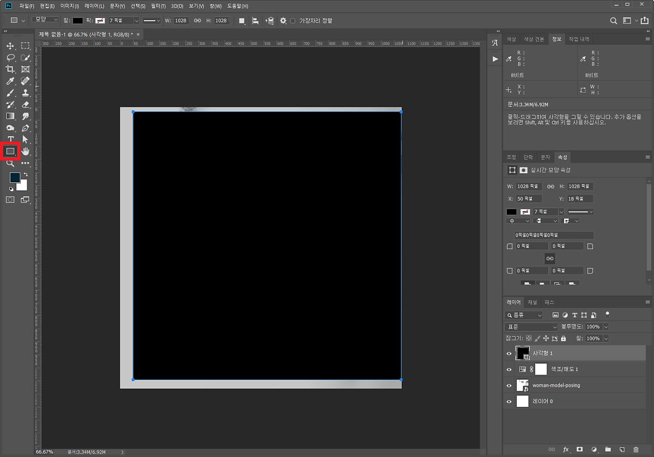Select the Eyedropper tool

10,81
